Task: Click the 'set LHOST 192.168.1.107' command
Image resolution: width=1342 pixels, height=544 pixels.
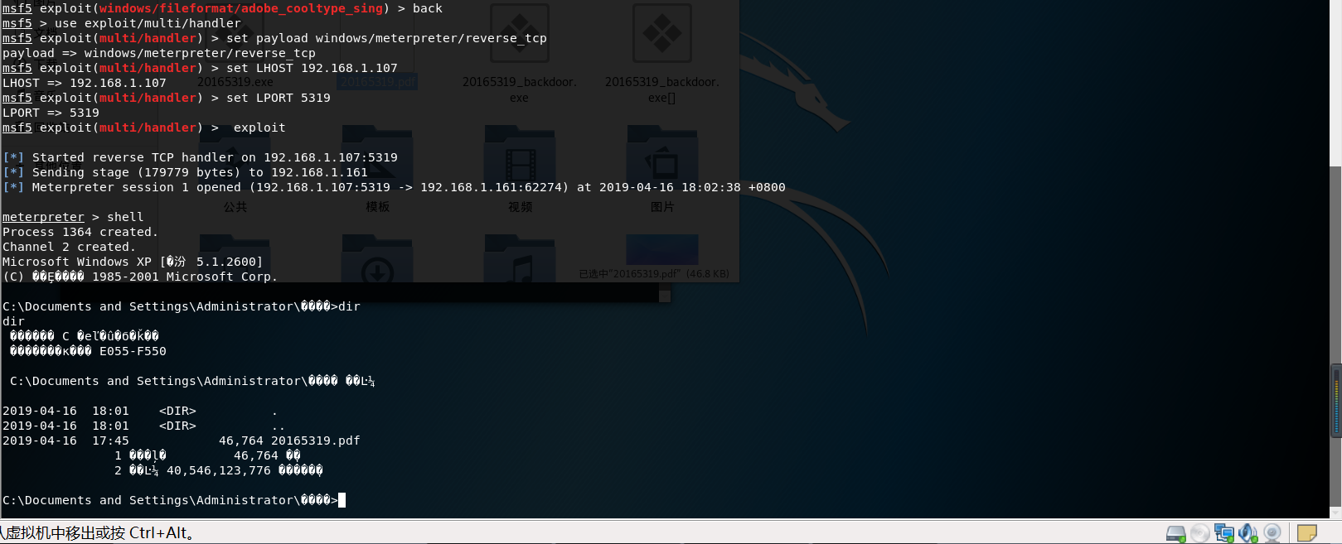Action: coord(312,68)
